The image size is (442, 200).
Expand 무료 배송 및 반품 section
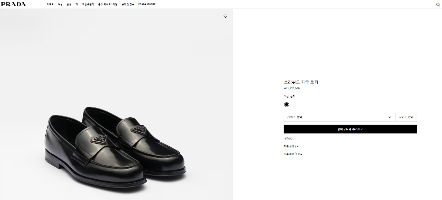pos(293,154)
